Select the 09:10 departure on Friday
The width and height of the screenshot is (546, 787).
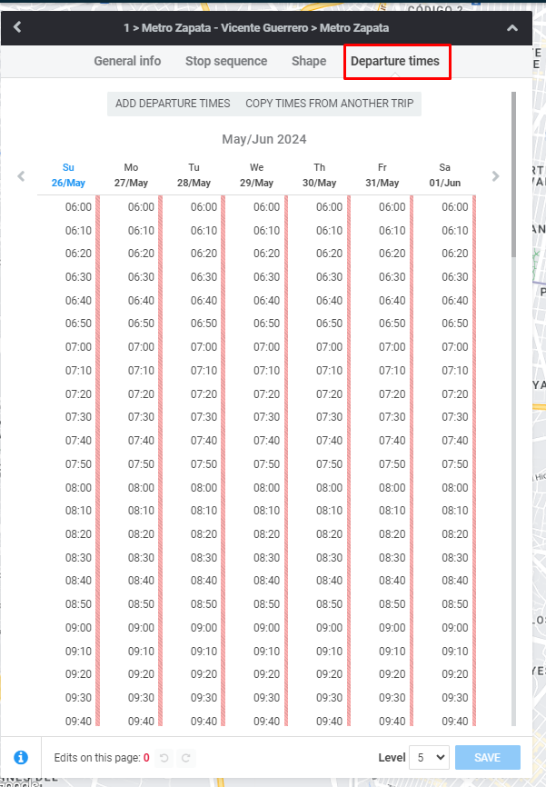click(392, 652)
